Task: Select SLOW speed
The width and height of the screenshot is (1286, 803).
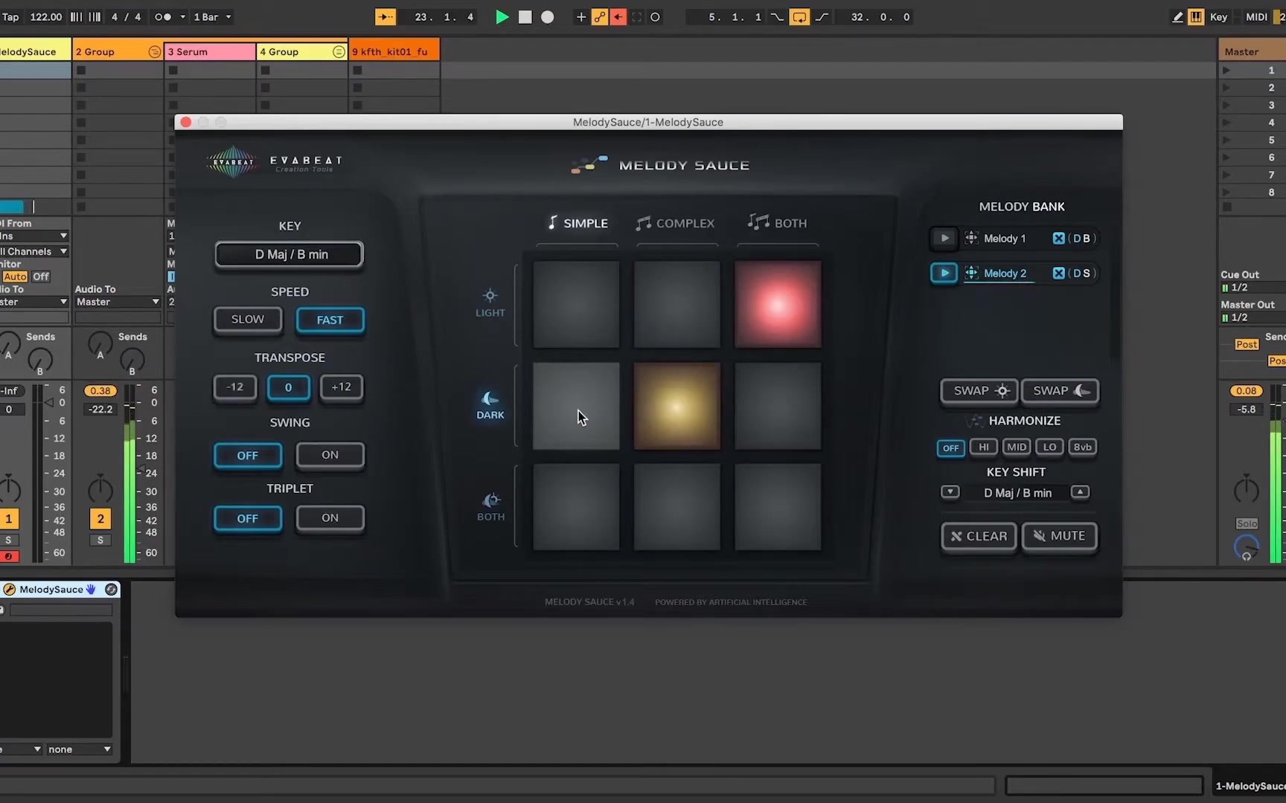Action: click(x=248, y=320)
